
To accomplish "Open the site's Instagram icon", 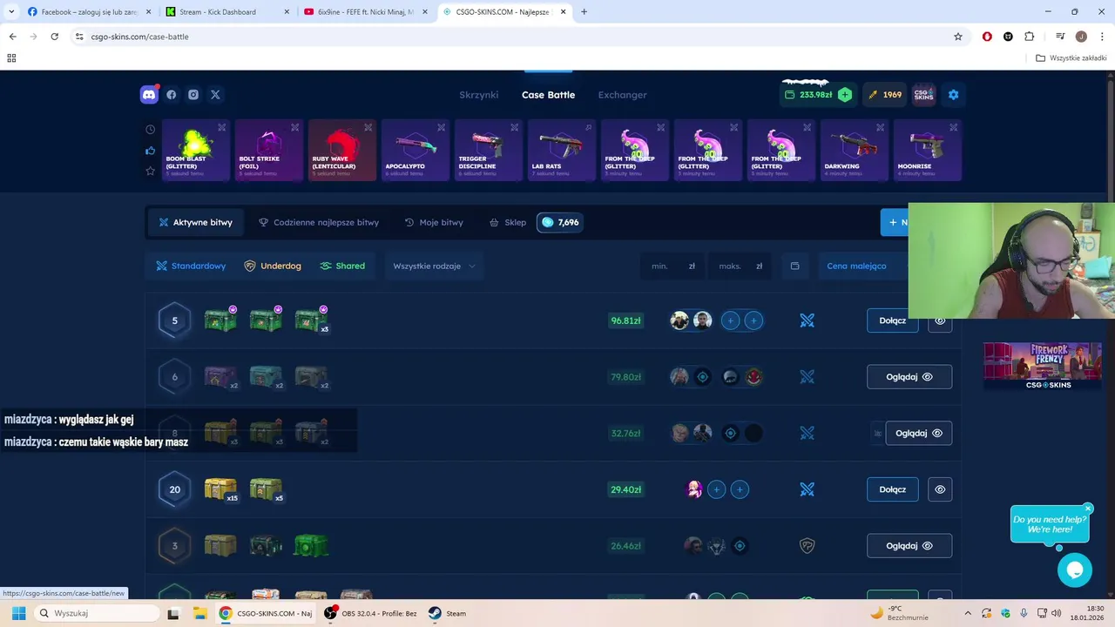I will point(193,95).
